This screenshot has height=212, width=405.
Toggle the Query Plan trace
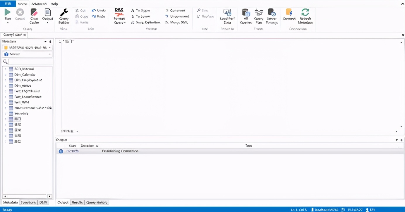click(x=259, y=16)
